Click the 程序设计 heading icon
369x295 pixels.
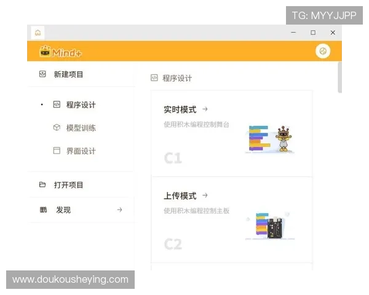pos(154,77)
